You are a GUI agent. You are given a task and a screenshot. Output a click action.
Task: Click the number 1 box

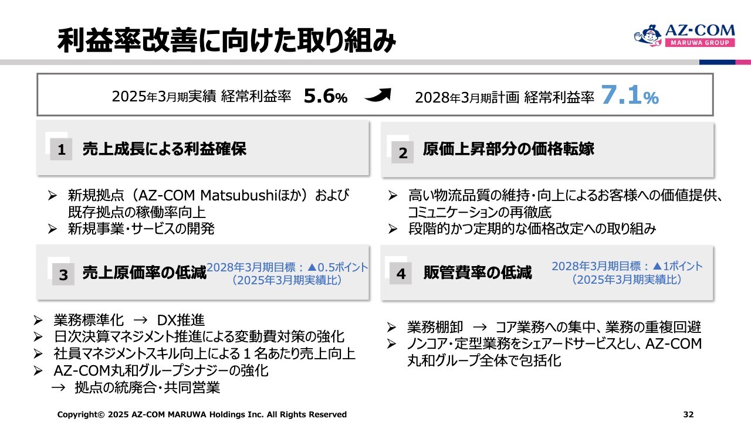pyautogui.click(x=61, y=151)
